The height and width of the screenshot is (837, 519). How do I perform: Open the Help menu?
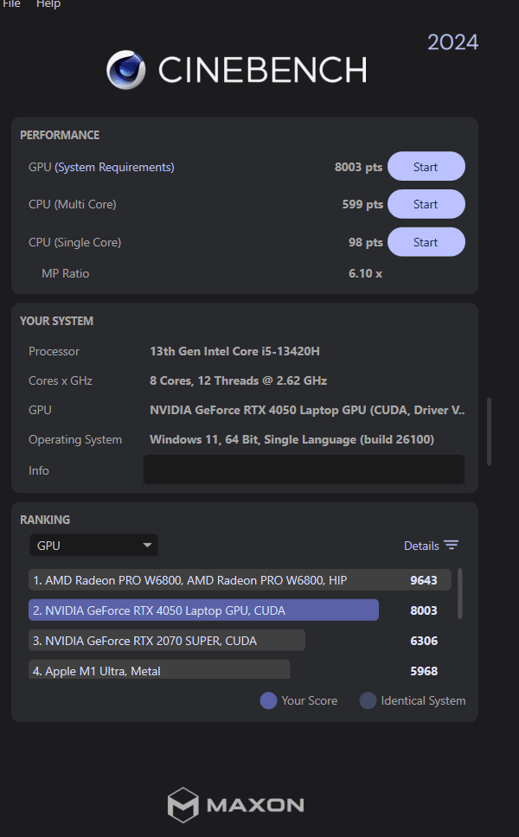pos(48,3)
